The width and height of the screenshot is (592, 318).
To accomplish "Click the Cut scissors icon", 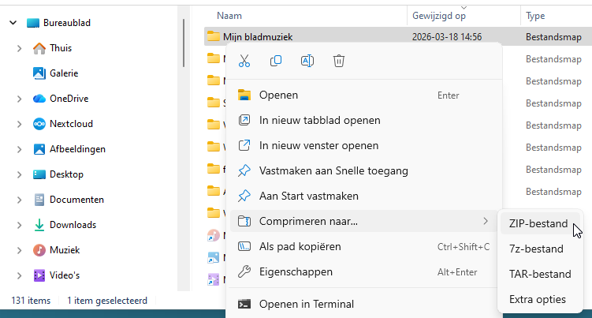I will [244, 61].
